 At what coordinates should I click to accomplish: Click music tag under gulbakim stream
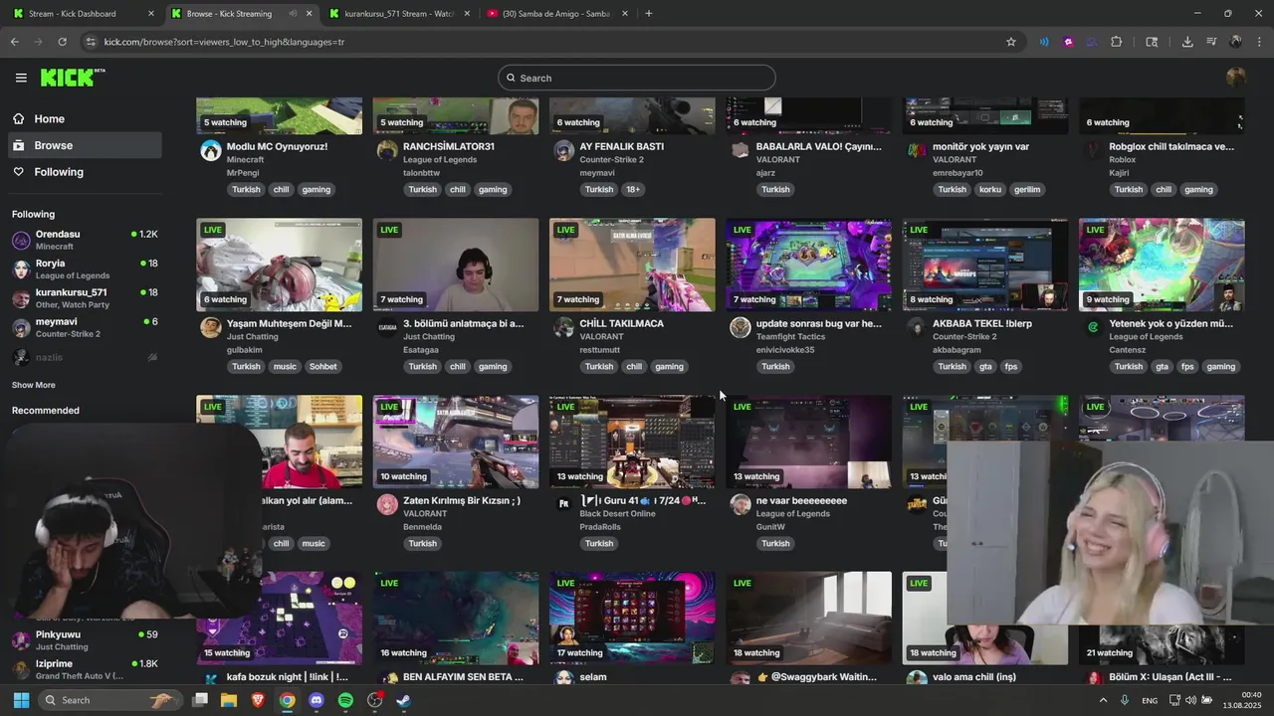point(286,366)
